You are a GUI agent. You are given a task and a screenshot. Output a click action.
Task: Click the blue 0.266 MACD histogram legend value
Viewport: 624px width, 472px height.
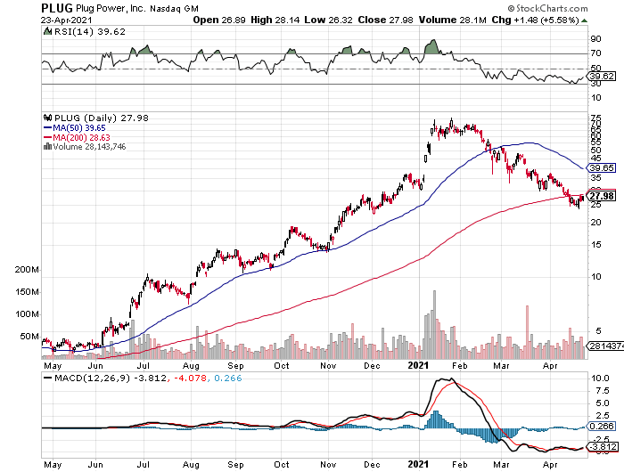click(227, 378)
